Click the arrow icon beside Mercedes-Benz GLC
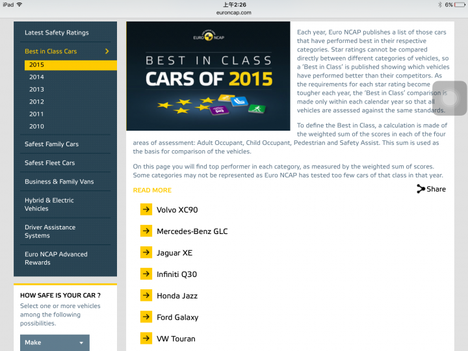The width and height of the screenshot is (468, 351). pos(146,231)
